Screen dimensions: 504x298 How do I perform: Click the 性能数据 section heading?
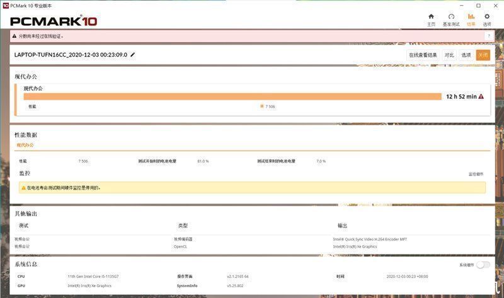pyautogui.click(x=26, y=135)
